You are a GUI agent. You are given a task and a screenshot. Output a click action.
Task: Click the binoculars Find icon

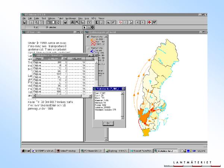click(x=73, y=22)
